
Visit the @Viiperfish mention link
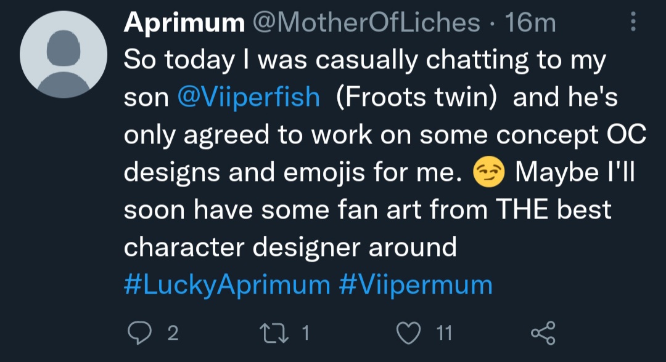click(249, 97)
